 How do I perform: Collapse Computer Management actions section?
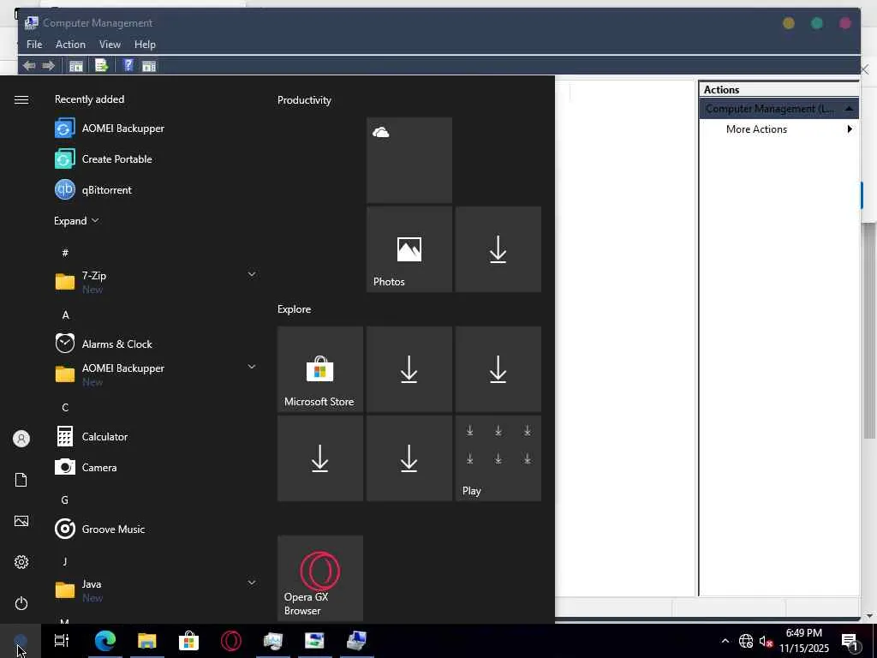point(849,109)
